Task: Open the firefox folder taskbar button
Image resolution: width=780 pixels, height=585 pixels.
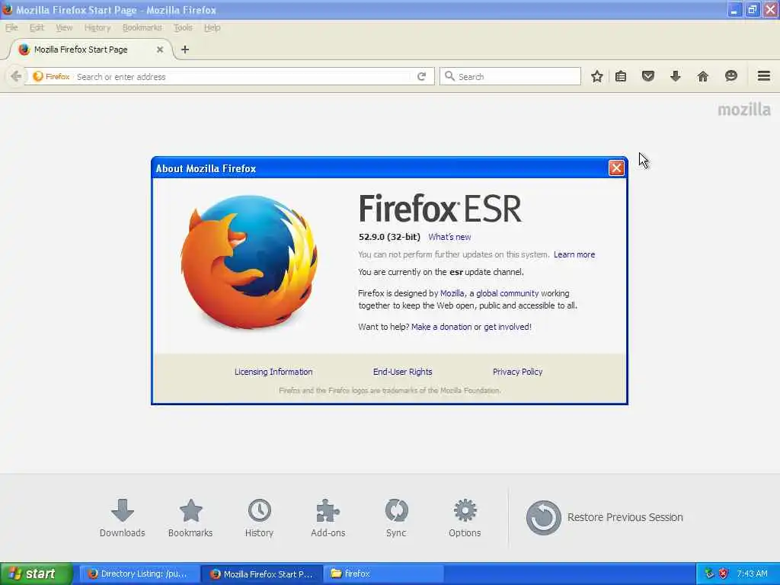Action: pos(383,574)
